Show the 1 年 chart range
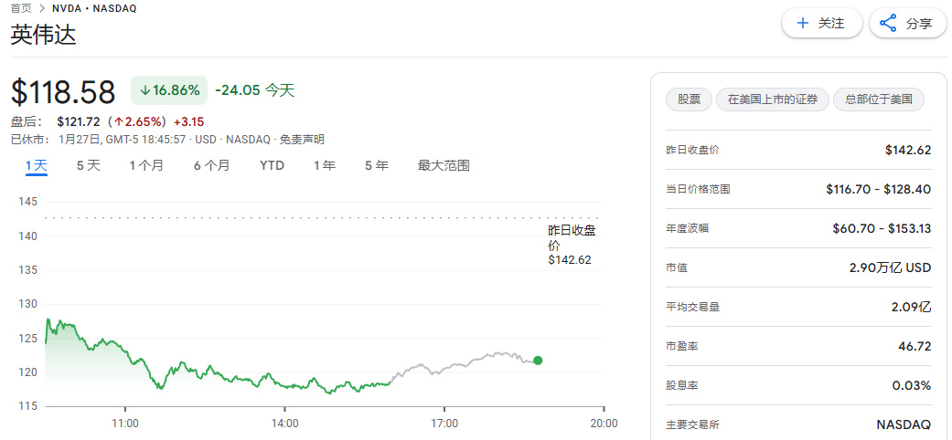Viewport: 952px width, 440px height. coord(325,165)
